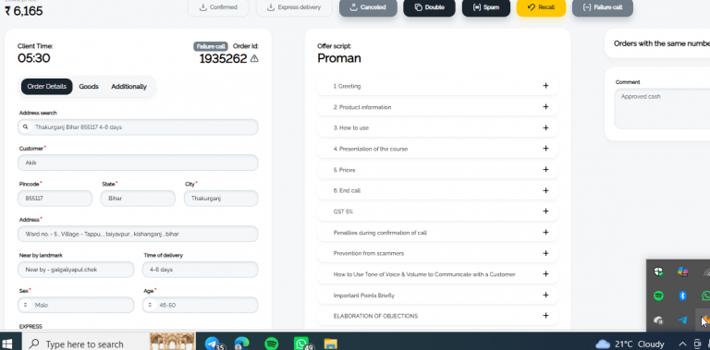Switch to the Goods tab
Image resolution: width=710 pixels, height=350 pixels.
[x=89, y=87]
